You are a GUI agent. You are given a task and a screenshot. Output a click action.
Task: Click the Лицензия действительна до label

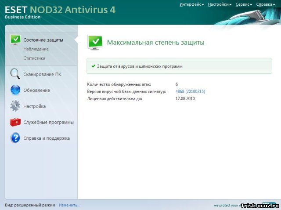[115, 99]
